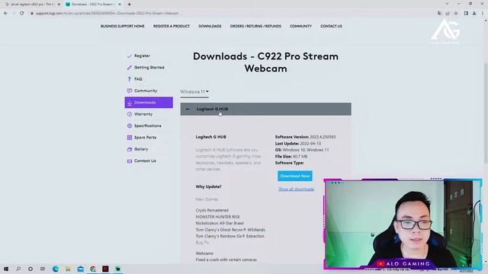The height and width of the screenshot is (274, 488).
Task: Click the 'Nickelodeon All-Star Brawl' list entry
Action: (x=220, y=223)
